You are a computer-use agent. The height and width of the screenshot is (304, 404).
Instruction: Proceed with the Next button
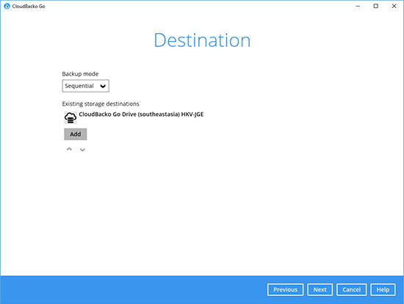pyautogui.click(x=320, y=289)
